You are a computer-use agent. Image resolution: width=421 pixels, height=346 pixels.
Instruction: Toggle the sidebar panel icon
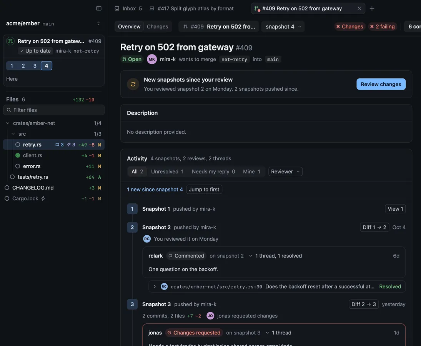(98, 8)
